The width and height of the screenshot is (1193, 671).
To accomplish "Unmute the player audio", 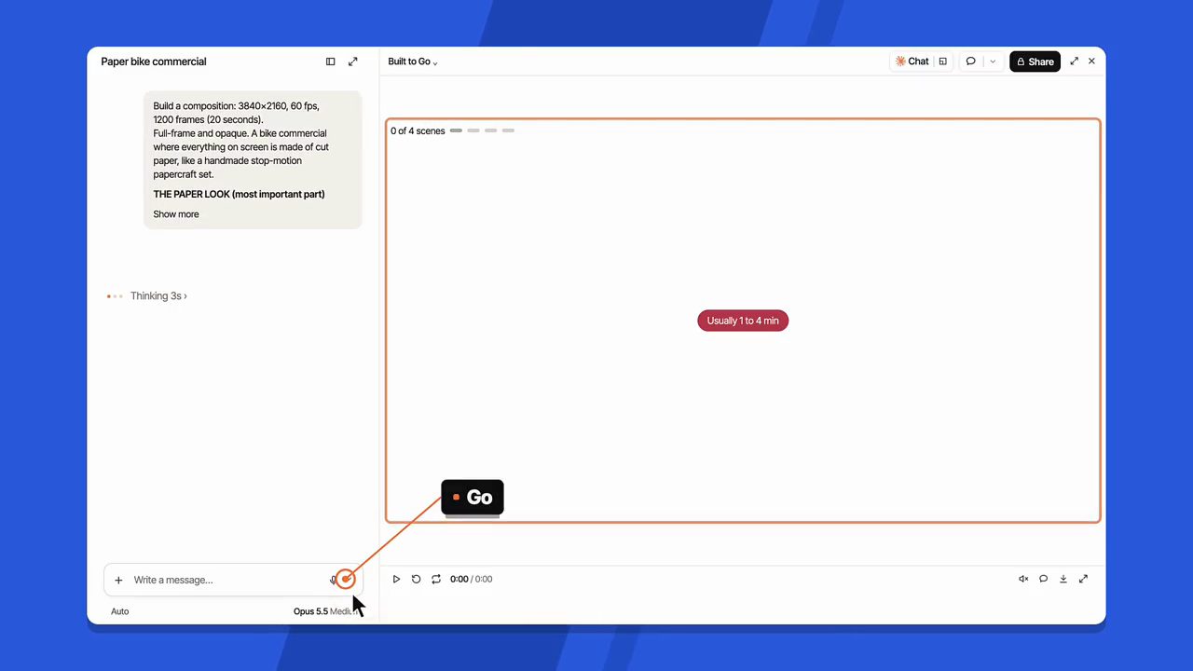I will (1023, 579).
